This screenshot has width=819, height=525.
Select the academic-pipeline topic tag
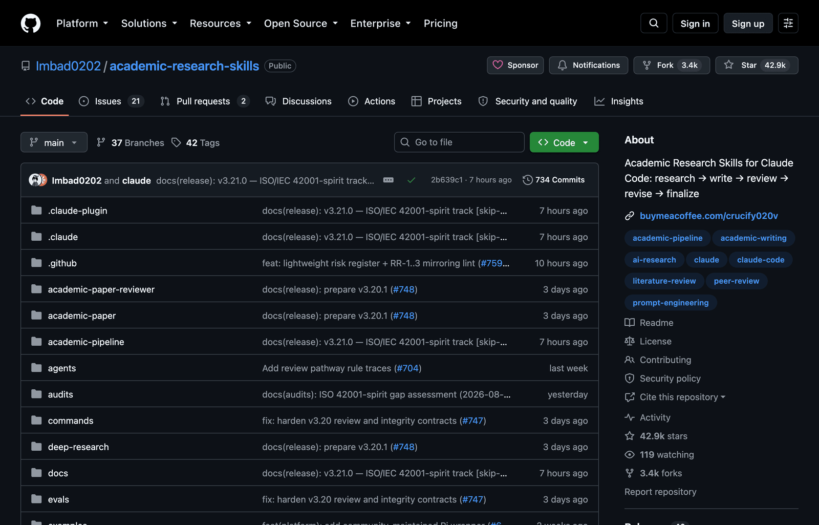coord(667,238)
